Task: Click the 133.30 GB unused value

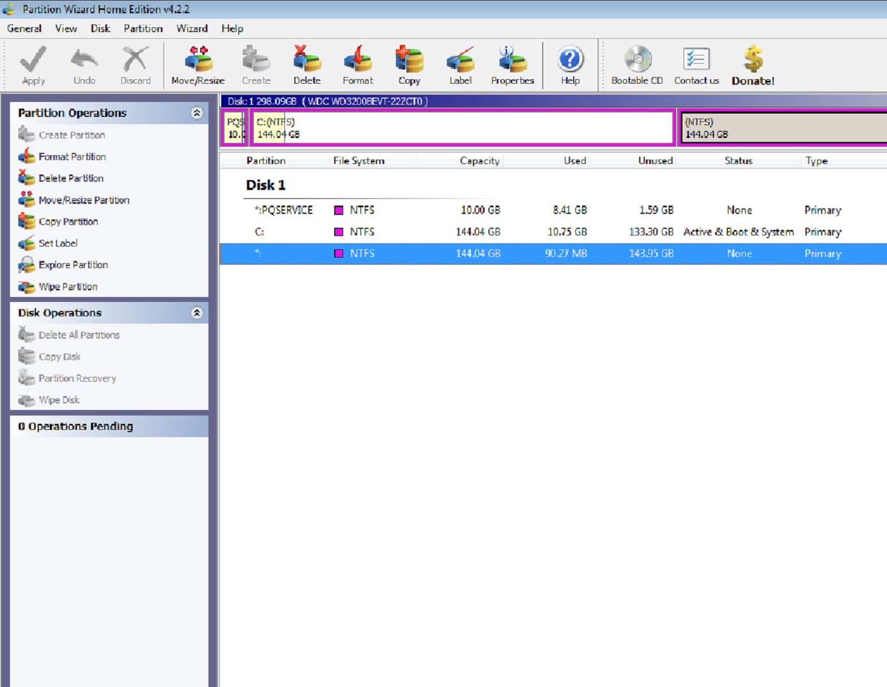Action: coord(651,232)
